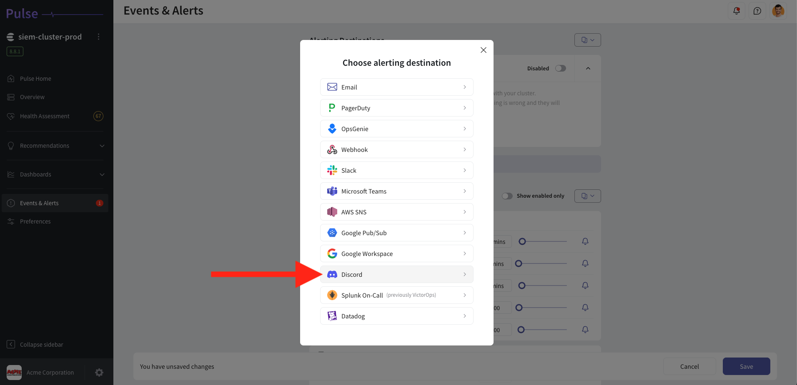
Task: Select the AWS SNS destination
Action: coord(396,212)
